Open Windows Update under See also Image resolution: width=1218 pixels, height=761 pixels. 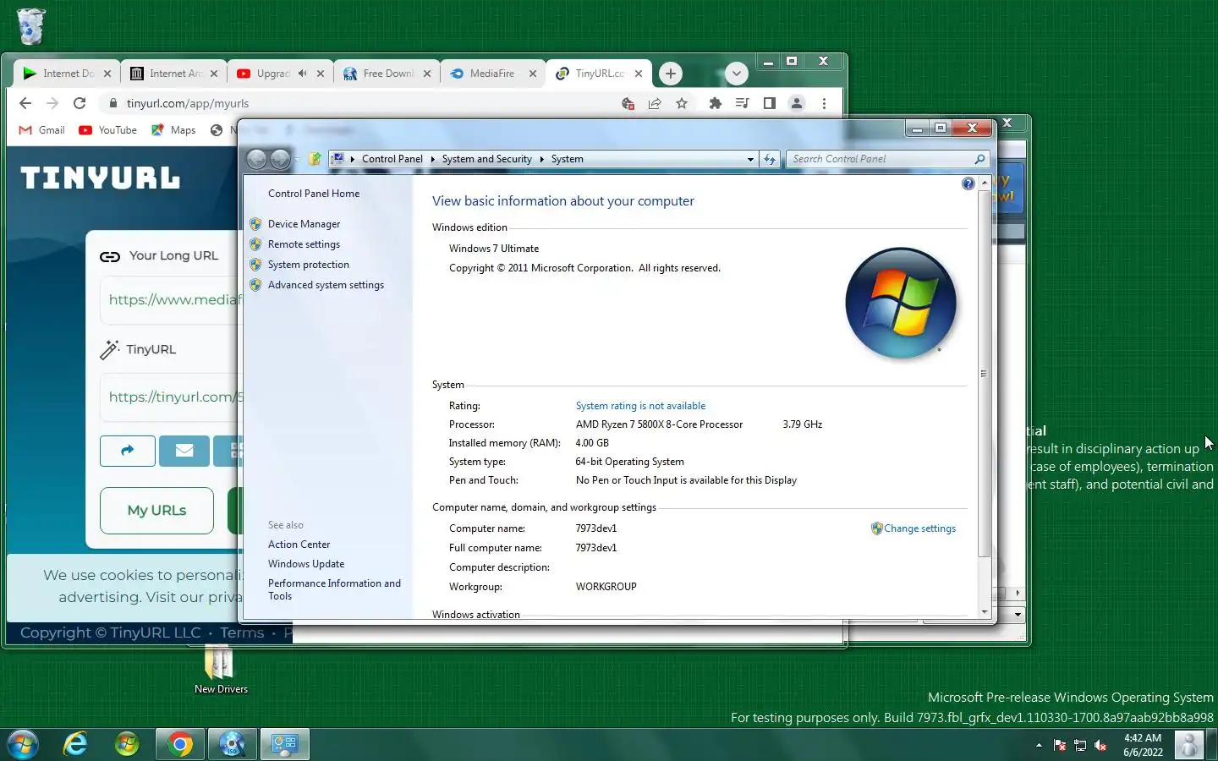point(306,564)
